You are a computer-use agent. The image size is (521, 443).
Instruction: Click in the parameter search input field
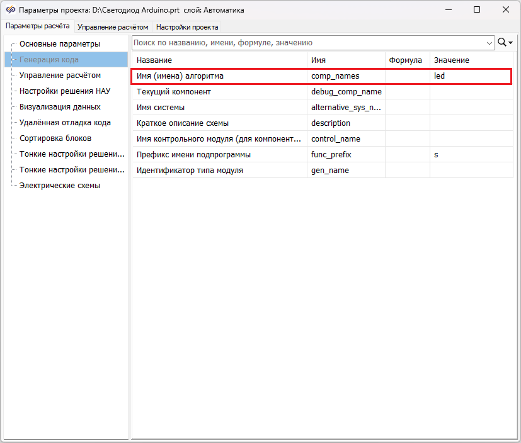tap(309, 43)
